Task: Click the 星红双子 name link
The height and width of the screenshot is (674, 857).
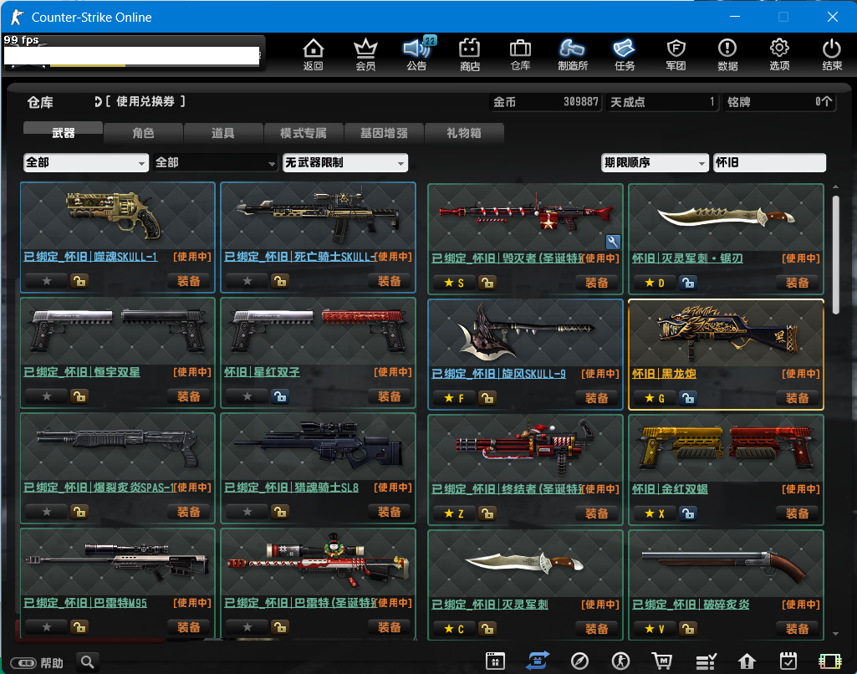Action: click(x=262, y=372)
